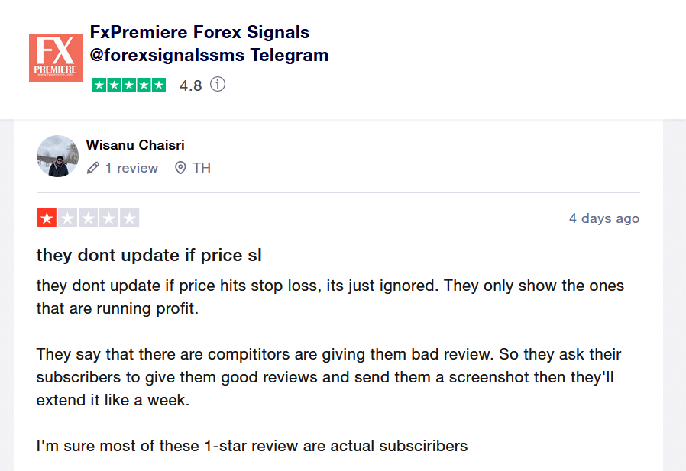Screen dimensions: 686x471
Task: Open the review titled 'they dont update if price sl'
Action: [x=148, y=255]
